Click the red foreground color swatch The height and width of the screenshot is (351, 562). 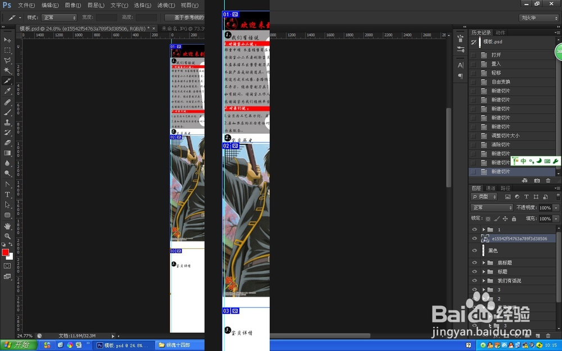pyautogui.click(x=5, y=252)
